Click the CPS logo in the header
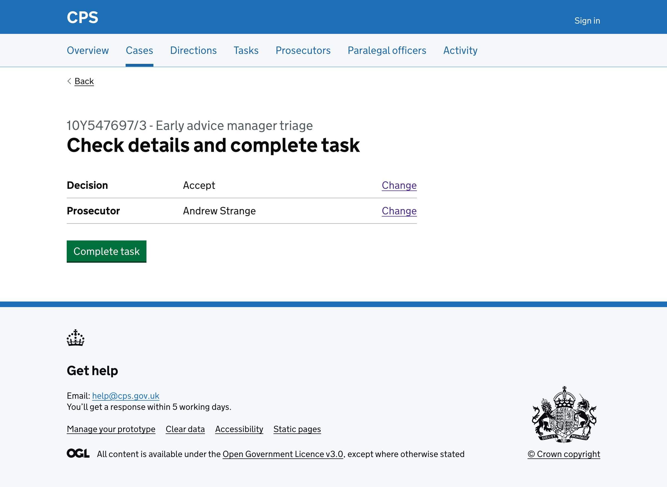This screenshot has height=487, width=667. (83, 17)
